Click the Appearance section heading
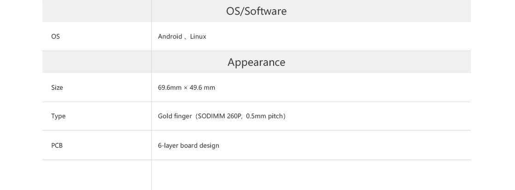 (256, 63)
